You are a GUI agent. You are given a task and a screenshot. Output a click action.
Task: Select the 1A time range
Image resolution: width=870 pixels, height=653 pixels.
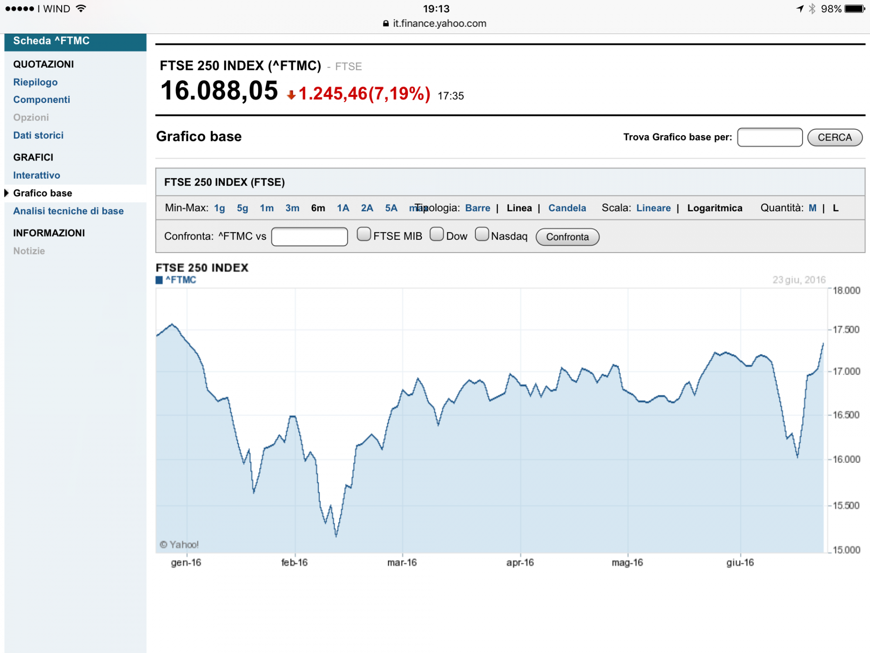pos(343,208)
